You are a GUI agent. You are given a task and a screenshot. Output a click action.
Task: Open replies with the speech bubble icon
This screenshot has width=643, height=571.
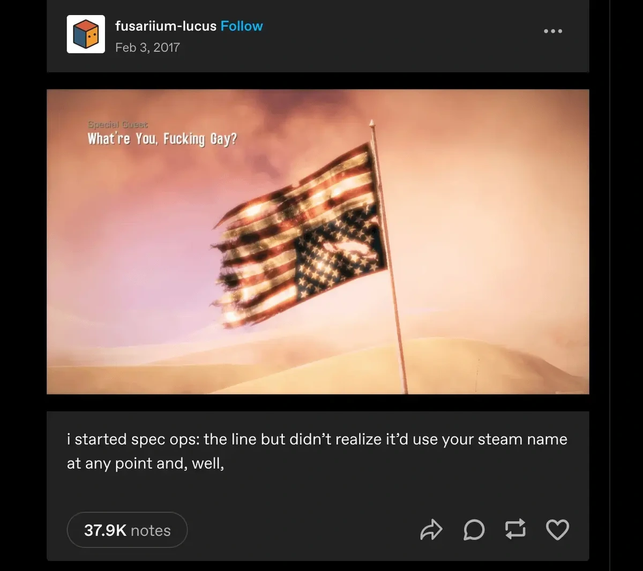click(474, 530)
